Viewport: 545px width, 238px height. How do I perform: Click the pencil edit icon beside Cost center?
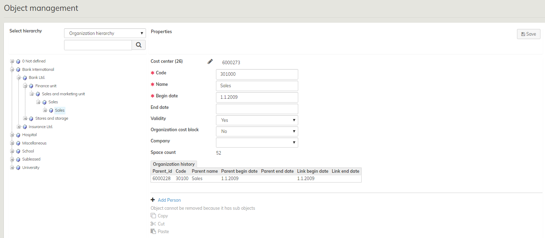point(210,62)
